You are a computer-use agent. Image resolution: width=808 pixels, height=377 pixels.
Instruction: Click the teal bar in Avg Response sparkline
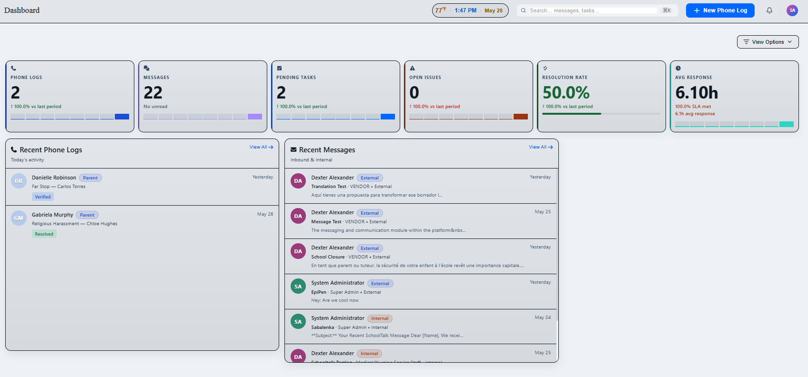[787, 124]
